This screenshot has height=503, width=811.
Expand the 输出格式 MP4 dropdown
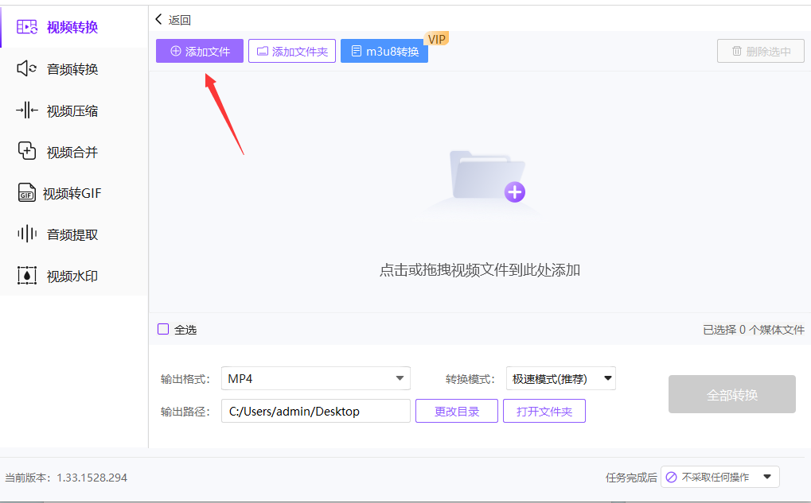click(316, 378)
